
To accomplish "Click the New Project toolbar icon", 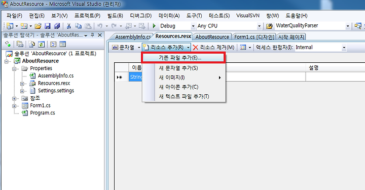I will pyautogui.click(x=10, y=26).
